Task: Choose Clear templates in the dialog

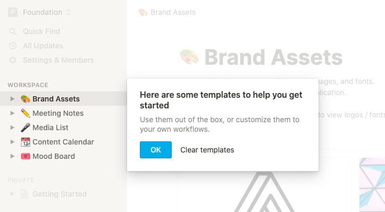Action: click(207, 150)
